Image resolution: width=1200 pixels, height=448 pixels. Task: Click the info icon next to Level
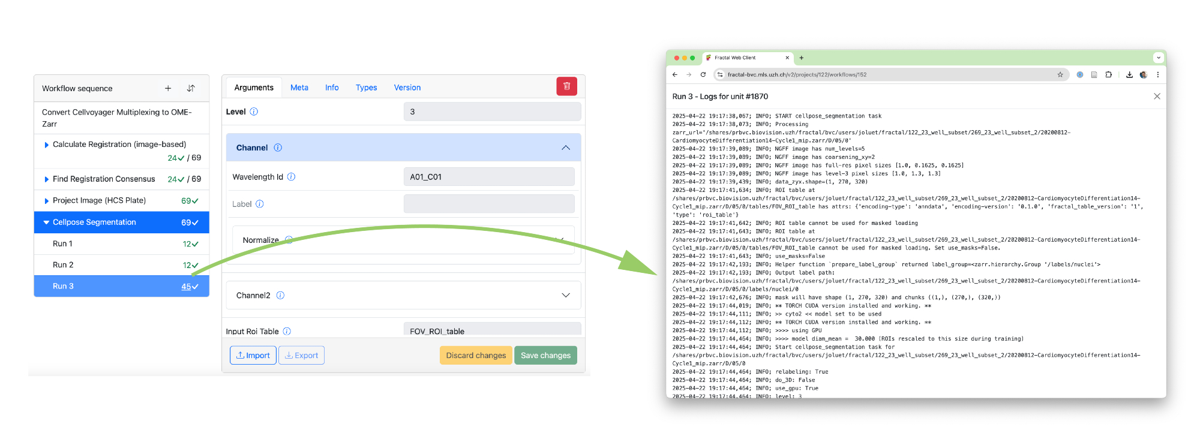pos(254,112)
